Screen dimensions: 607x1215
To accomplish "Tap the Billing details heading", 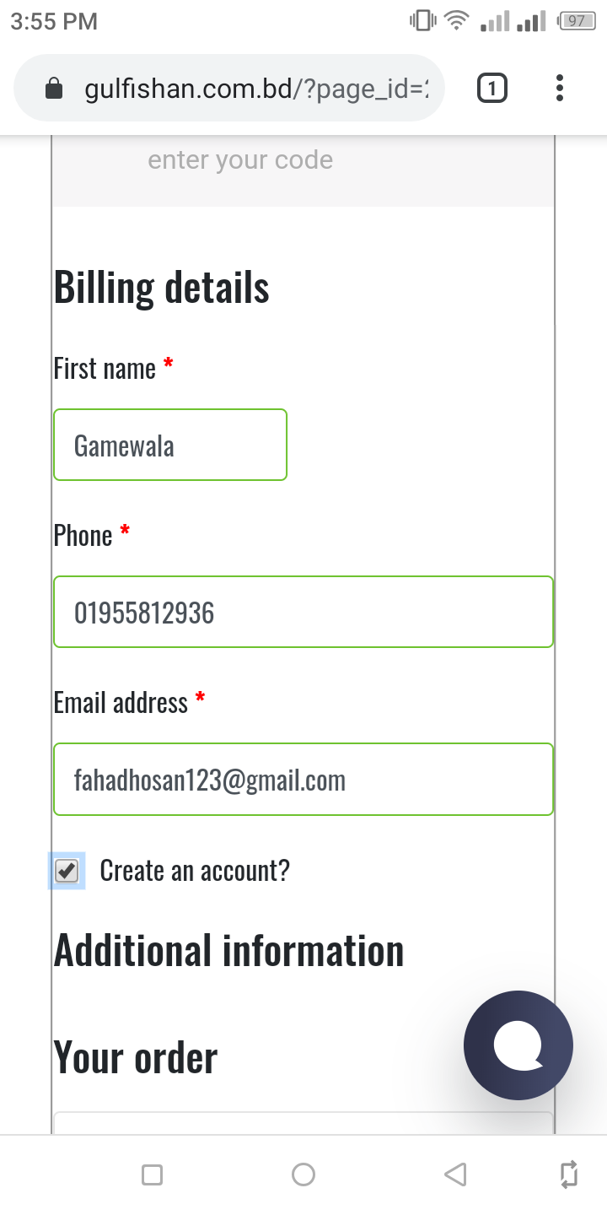I will pos(162,288).
